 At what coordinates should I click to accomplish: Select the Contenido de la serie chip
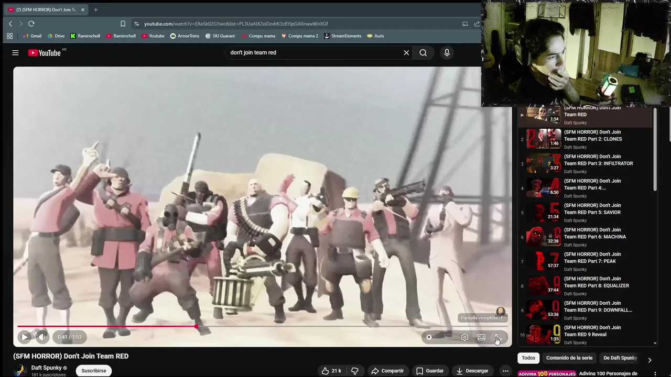[569, 358]
